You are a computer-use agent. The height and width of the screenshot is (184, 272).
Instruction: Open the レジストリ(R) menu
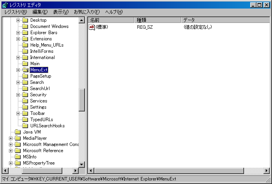click(x=16, y=12)
